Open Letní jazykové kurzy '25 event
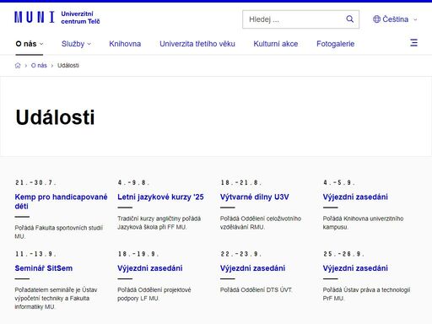 (160, 197)
